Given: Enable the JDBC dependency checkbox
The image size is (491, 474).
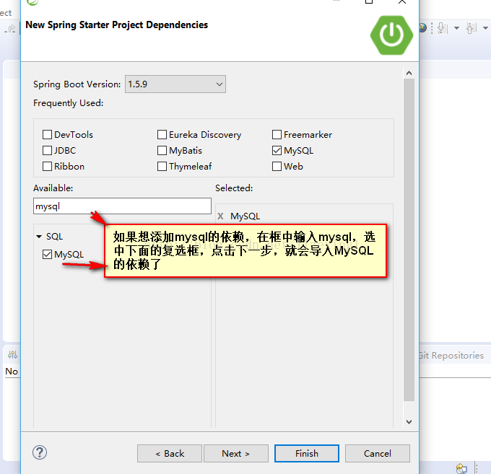Looking at the screenshot, I should point(47,151).
